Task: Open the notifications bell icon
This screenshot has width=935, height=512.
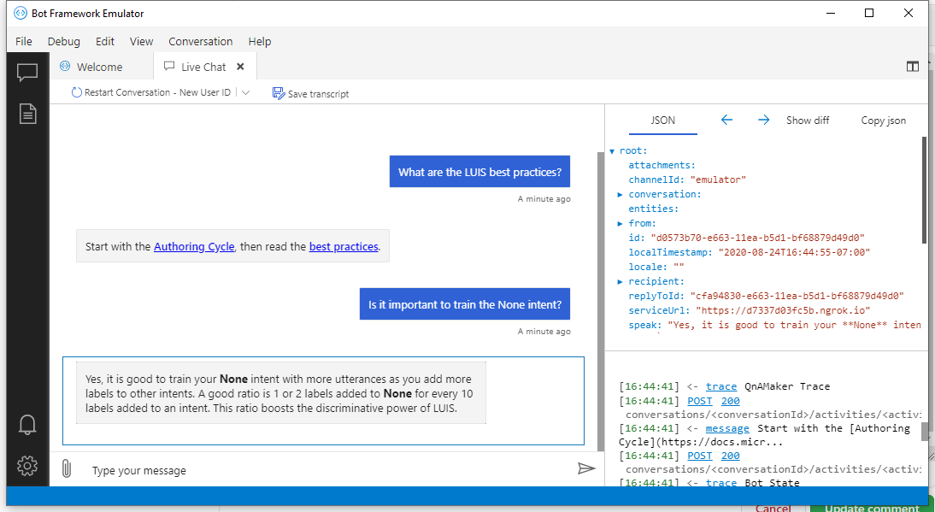Action: (27, 424)
